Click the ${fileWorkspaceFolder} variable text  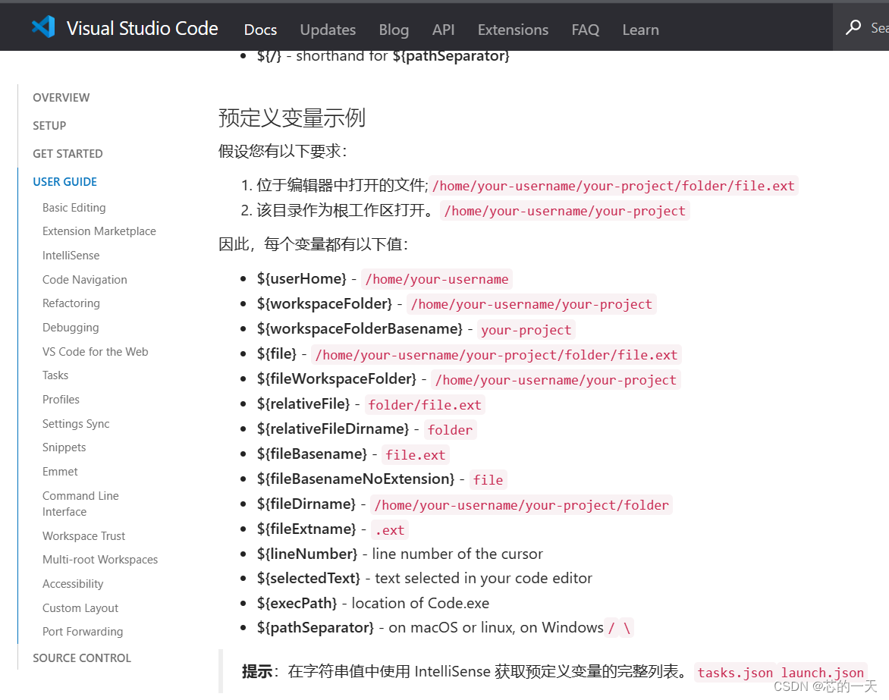pos(336,378)
